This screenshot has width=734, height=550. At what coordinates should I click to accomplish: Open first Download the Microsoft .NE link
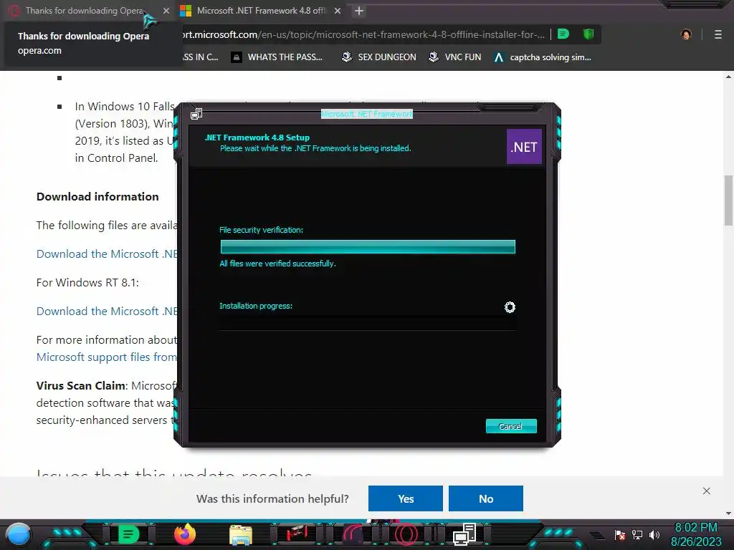tap(107, 254)
